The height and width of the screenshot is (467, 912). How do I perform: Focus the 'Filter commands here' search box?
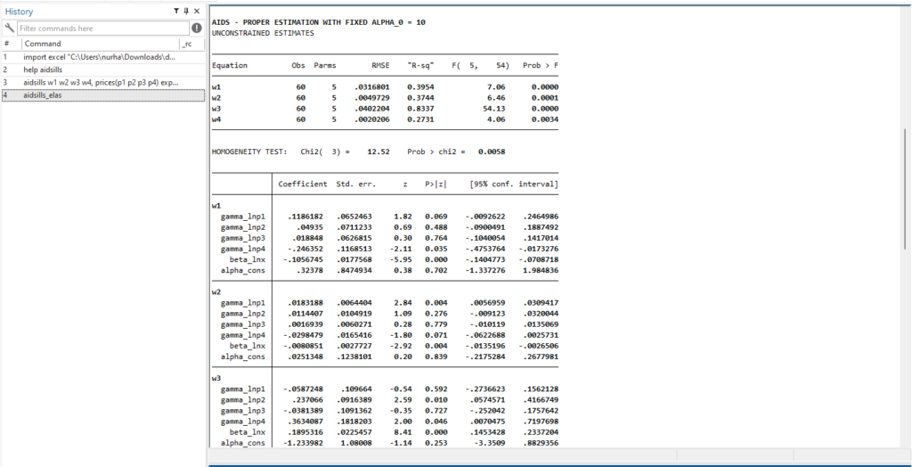pyautogui.click(x=102, y=28)
